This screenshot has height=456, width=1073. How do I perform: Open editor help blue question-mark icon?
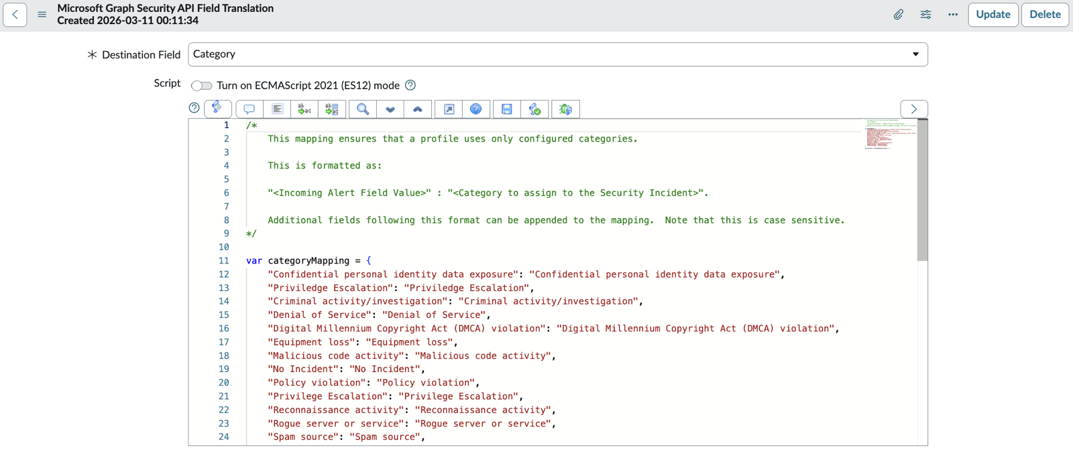[x=476, y=109]
